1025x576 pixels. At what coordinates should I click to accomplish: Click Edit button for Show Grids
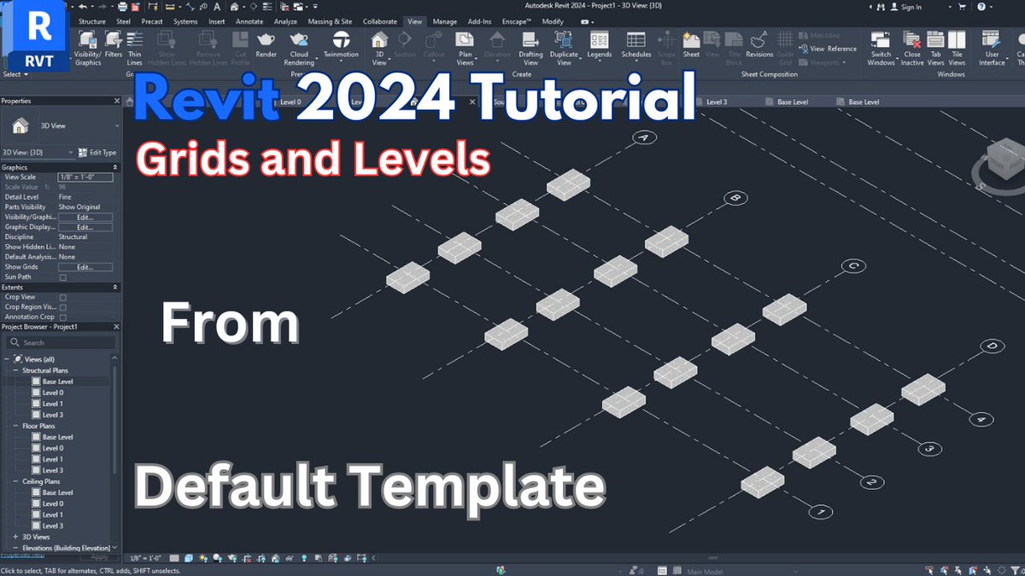click(85, 267)
